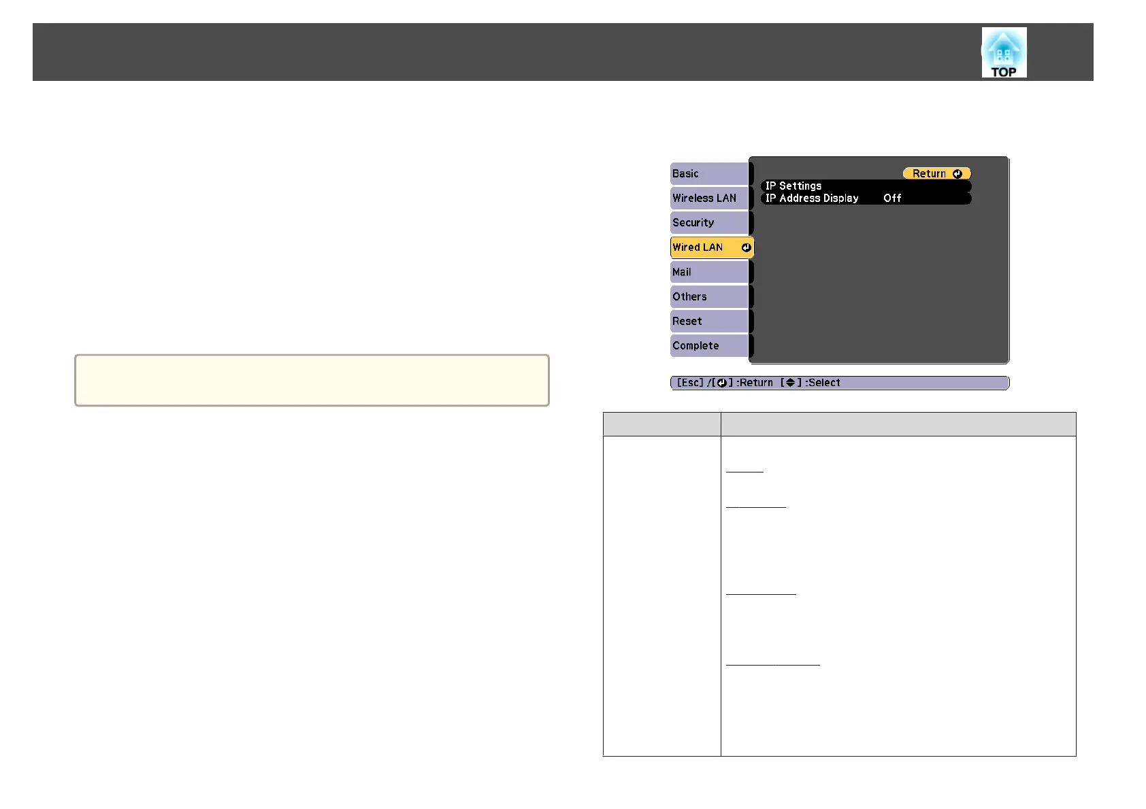
Task: Select the IP Settings row
Action: 866,186
